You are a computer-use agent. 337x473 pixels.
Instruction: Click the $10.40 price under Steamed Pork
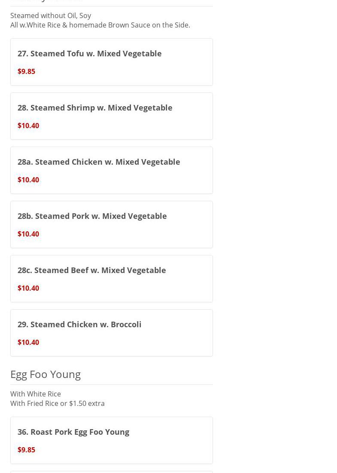tap(28, 234)
